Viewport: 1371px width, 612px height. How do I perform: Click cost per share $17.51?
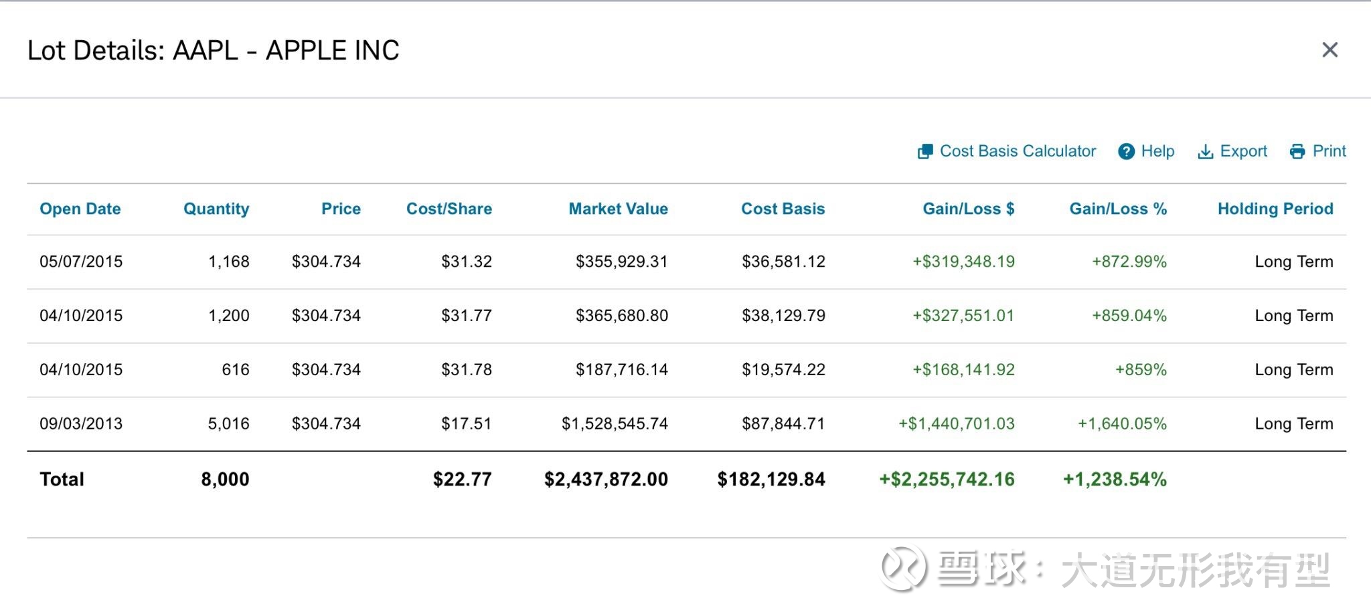coord(467,423)
